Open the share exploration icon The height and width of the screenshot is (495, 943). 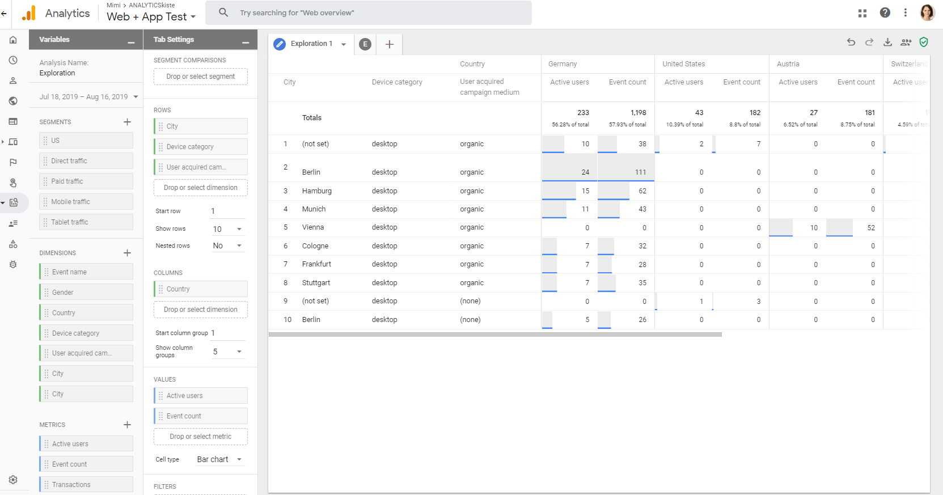pyautogui.click(x=906, y=42)
